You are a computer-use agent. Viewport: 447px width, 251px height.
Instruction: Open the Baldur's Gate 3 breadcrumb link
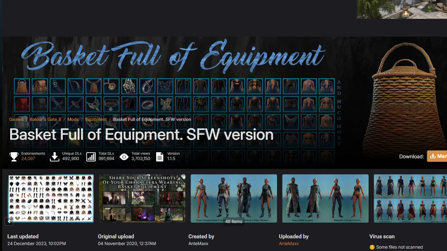(x=45, y=119)
